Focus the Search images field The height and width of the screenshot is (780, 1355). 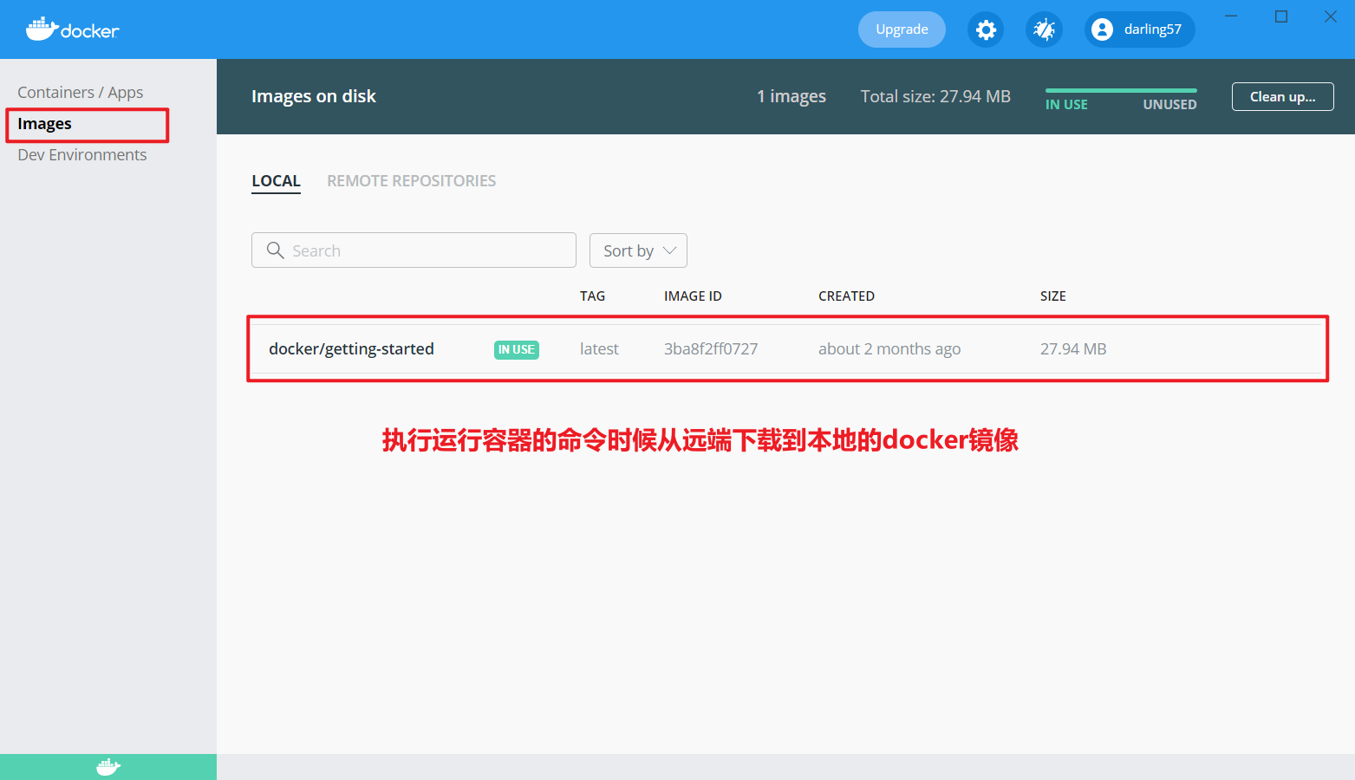click(x=414, y=250)
